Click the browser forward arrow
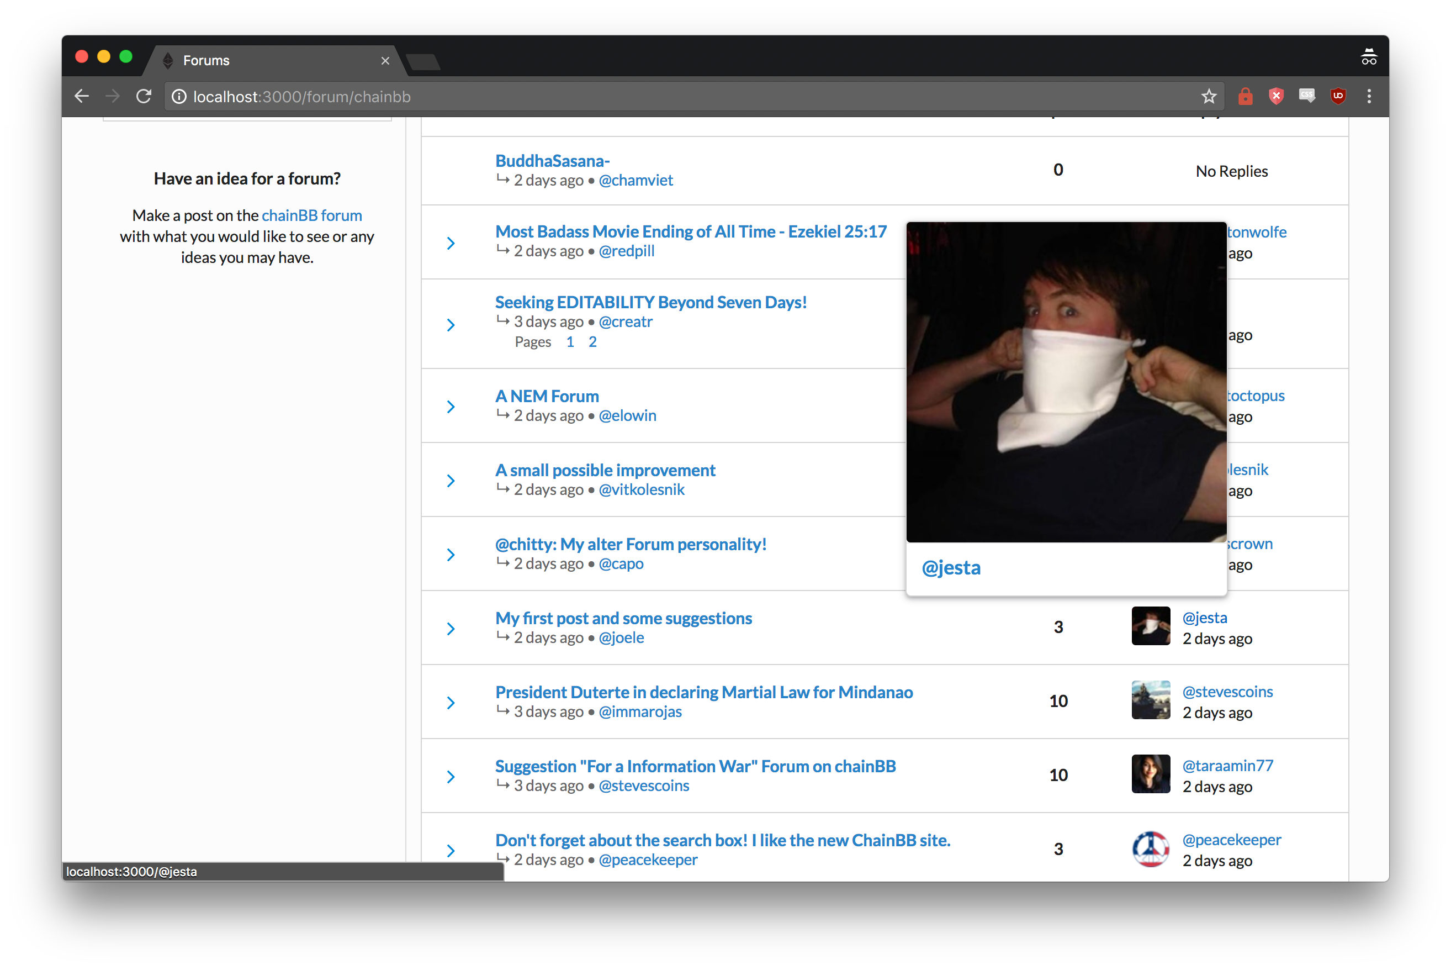Image resolution: width=1451 pixels, height=970 pixels. [x=112, y=96]
